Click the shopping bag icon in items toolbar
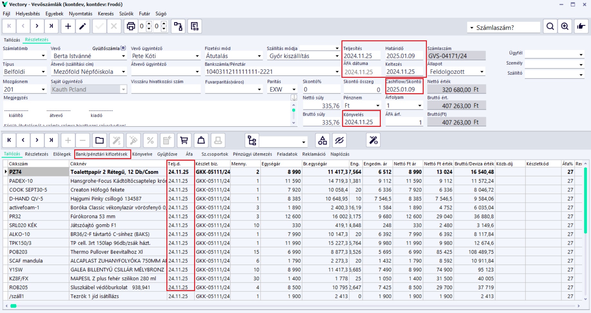The image size is (591, 313). coord(201,140)
